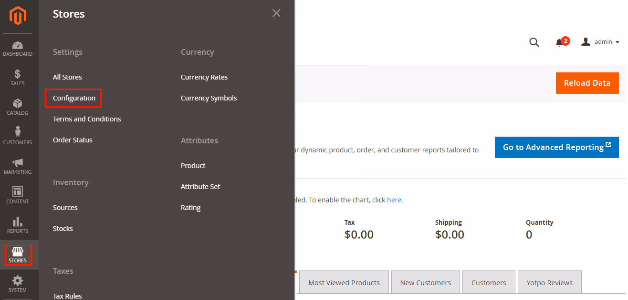Image resolution: width=628 pixels, height=300 pixels.
Task: Switch to Most Viewed Products tab
Action: (344, 283)
